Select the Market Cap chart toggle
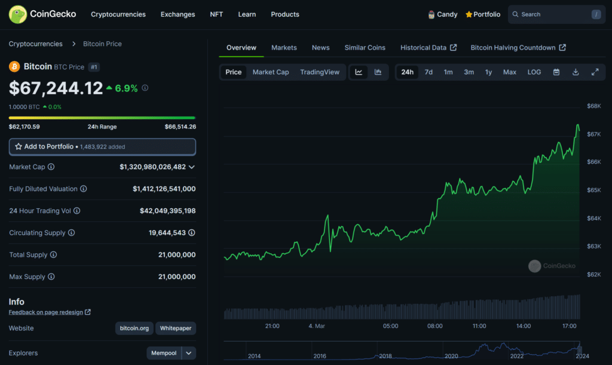The height and width of the screenshot is (365, 612). coord(271,72)
